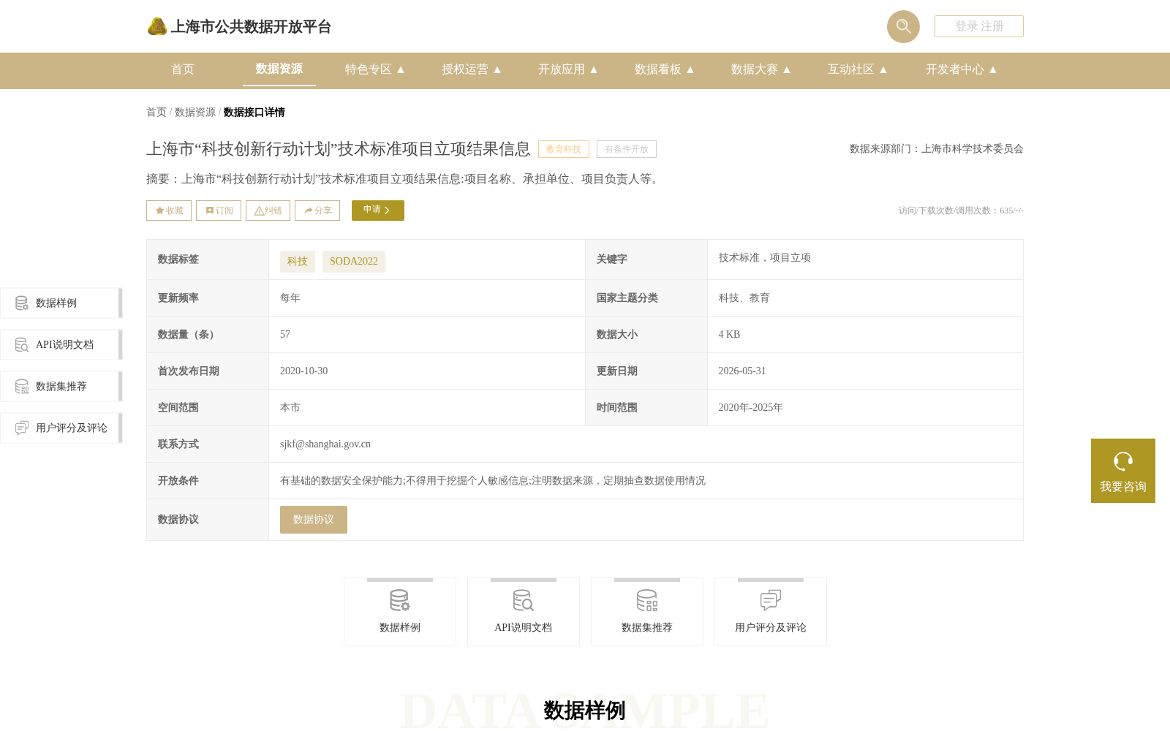
Task: Click the update date 2026-05-31
Action: pyautogui.click(x=742, y=371)
